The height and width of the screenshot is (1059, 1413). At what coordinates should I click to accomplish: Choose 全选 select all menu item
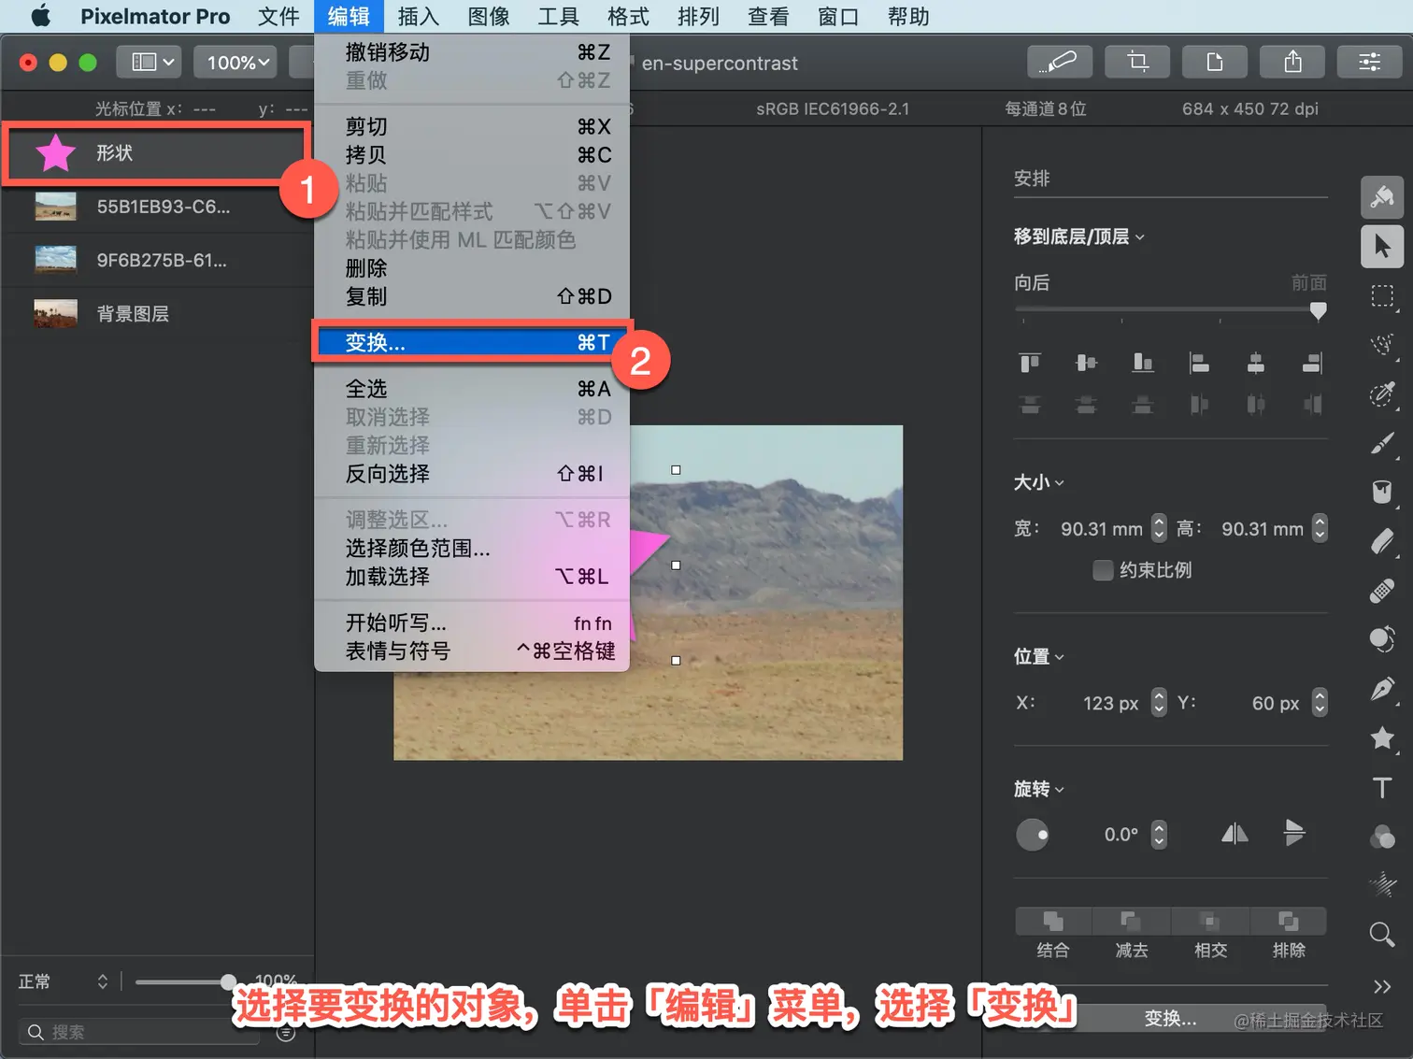[472, 388]
